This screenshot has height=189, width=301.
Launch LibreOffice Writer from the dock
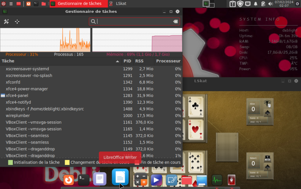point(120,177)
